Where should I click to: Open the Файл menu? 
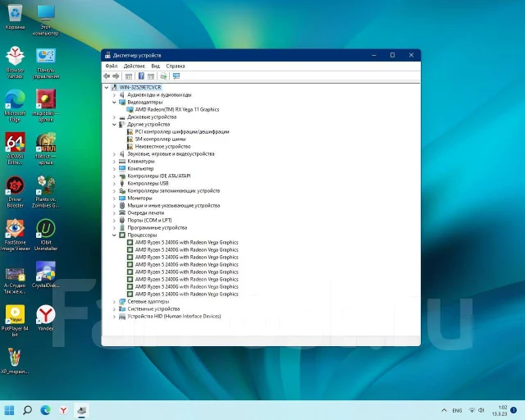coord(112,66)
